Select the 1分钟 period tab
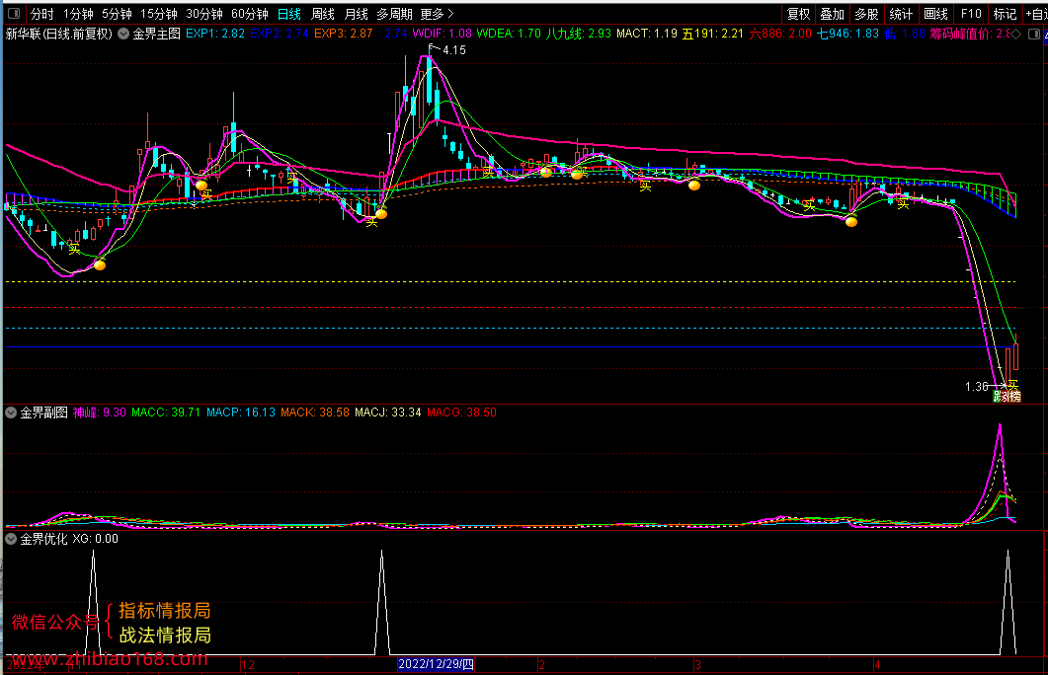Image resolution: width=1048 pixels, height=675 pixels. pyautogui.click(x=78, y=14)
